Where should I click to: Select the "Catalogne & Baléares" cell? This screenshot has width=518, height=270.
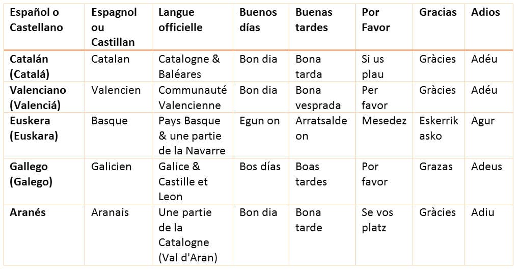point(189,66)
